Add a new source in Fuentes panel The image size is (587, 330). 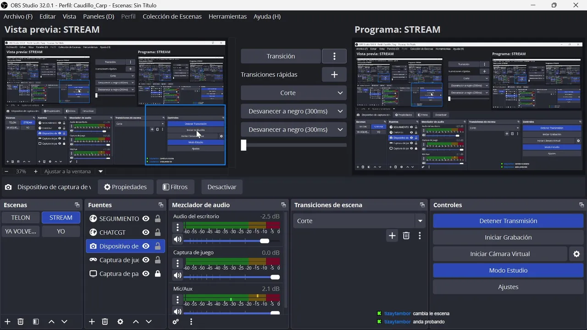pos(92,322)
